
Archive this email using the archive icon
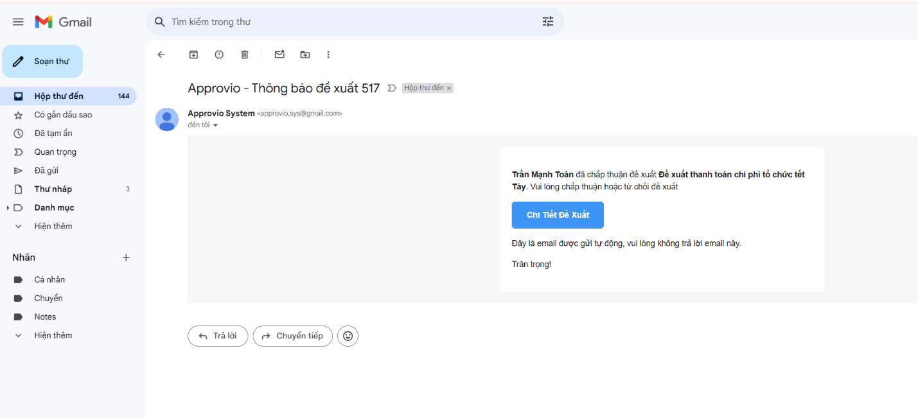pyautogui.click(x=193, y=55)
